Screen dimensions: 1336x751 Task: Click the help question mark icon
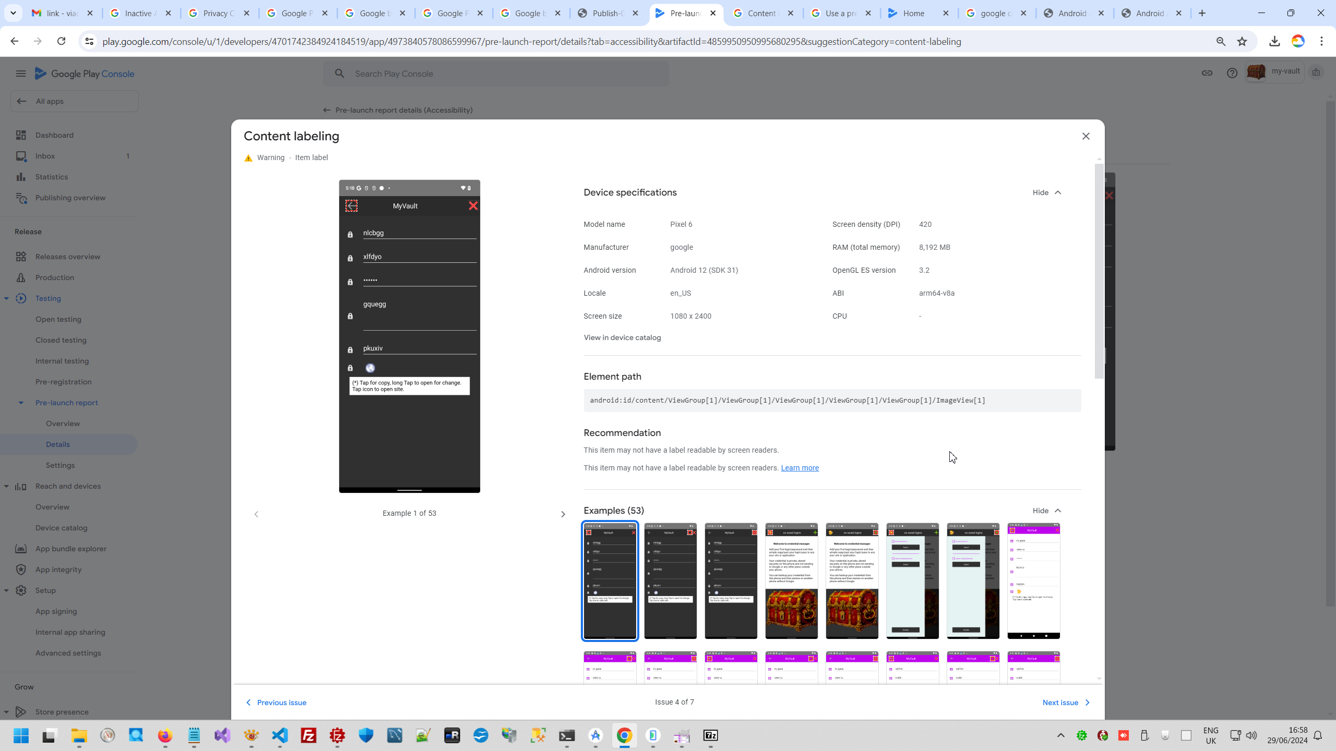click(x=1232, y=74)
